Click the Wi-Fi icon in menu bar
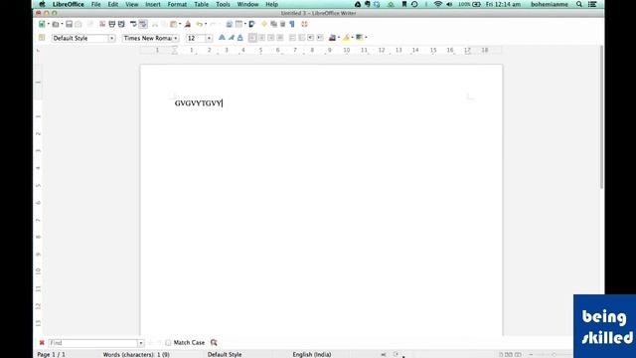 (437, 4)
